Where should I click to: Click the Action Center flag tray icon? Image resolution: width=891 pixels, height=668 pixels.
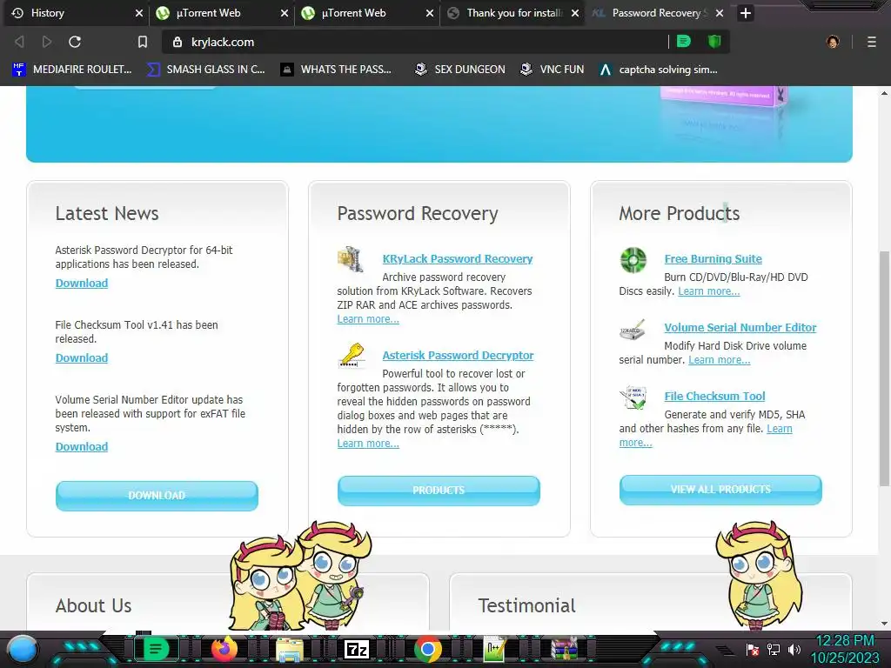pyautogui.click(x=753, y=649)
